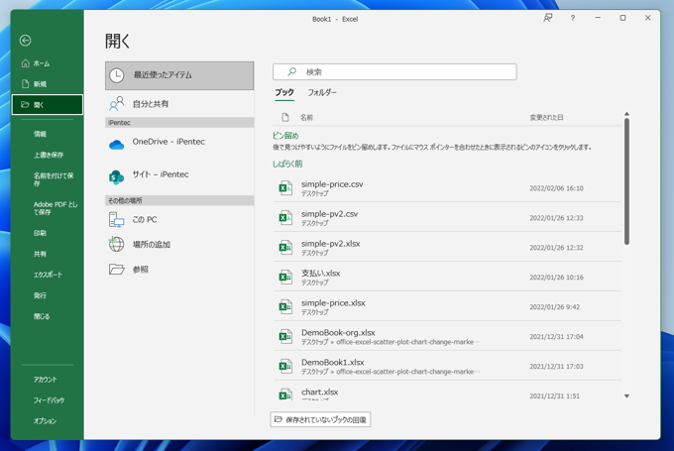Select the ブック tab
Screen dimensions: 674x451
284,93
